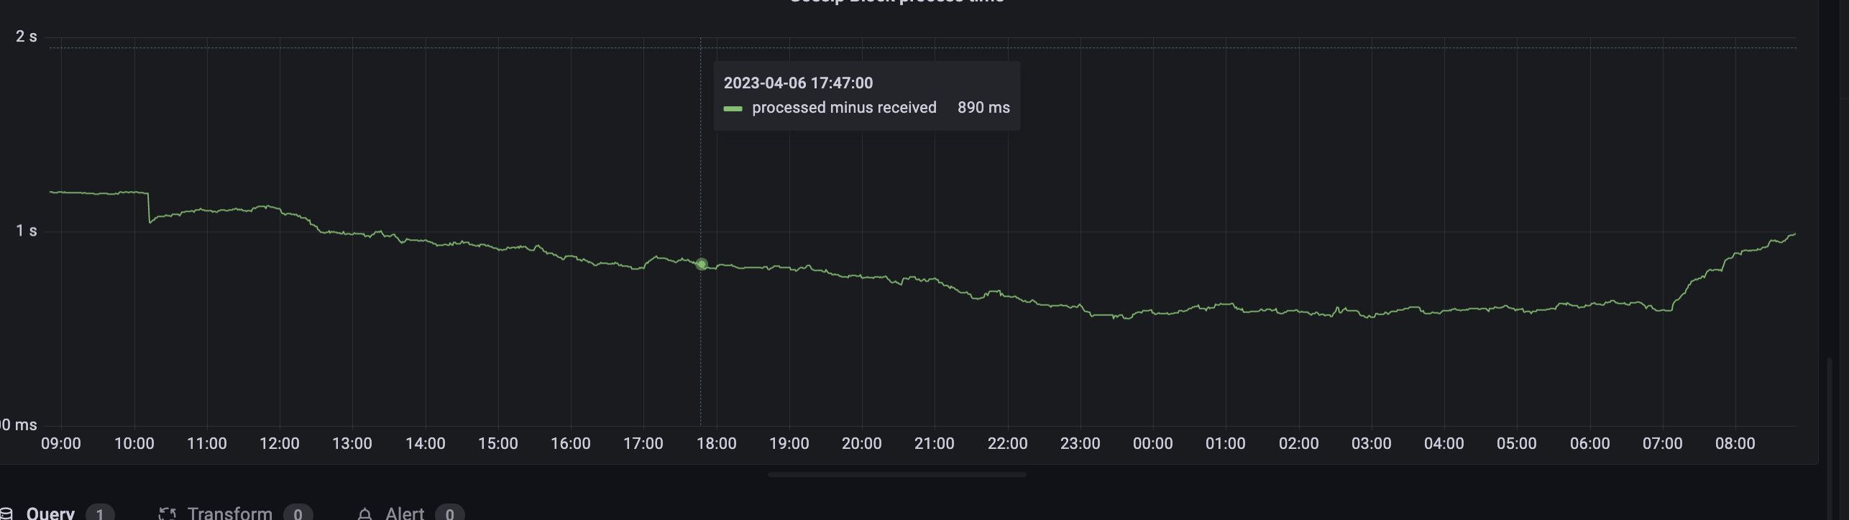Click the Alert count badge showing 0
The height and width of the screenshot is (520, 1849).
pos(450,514)
